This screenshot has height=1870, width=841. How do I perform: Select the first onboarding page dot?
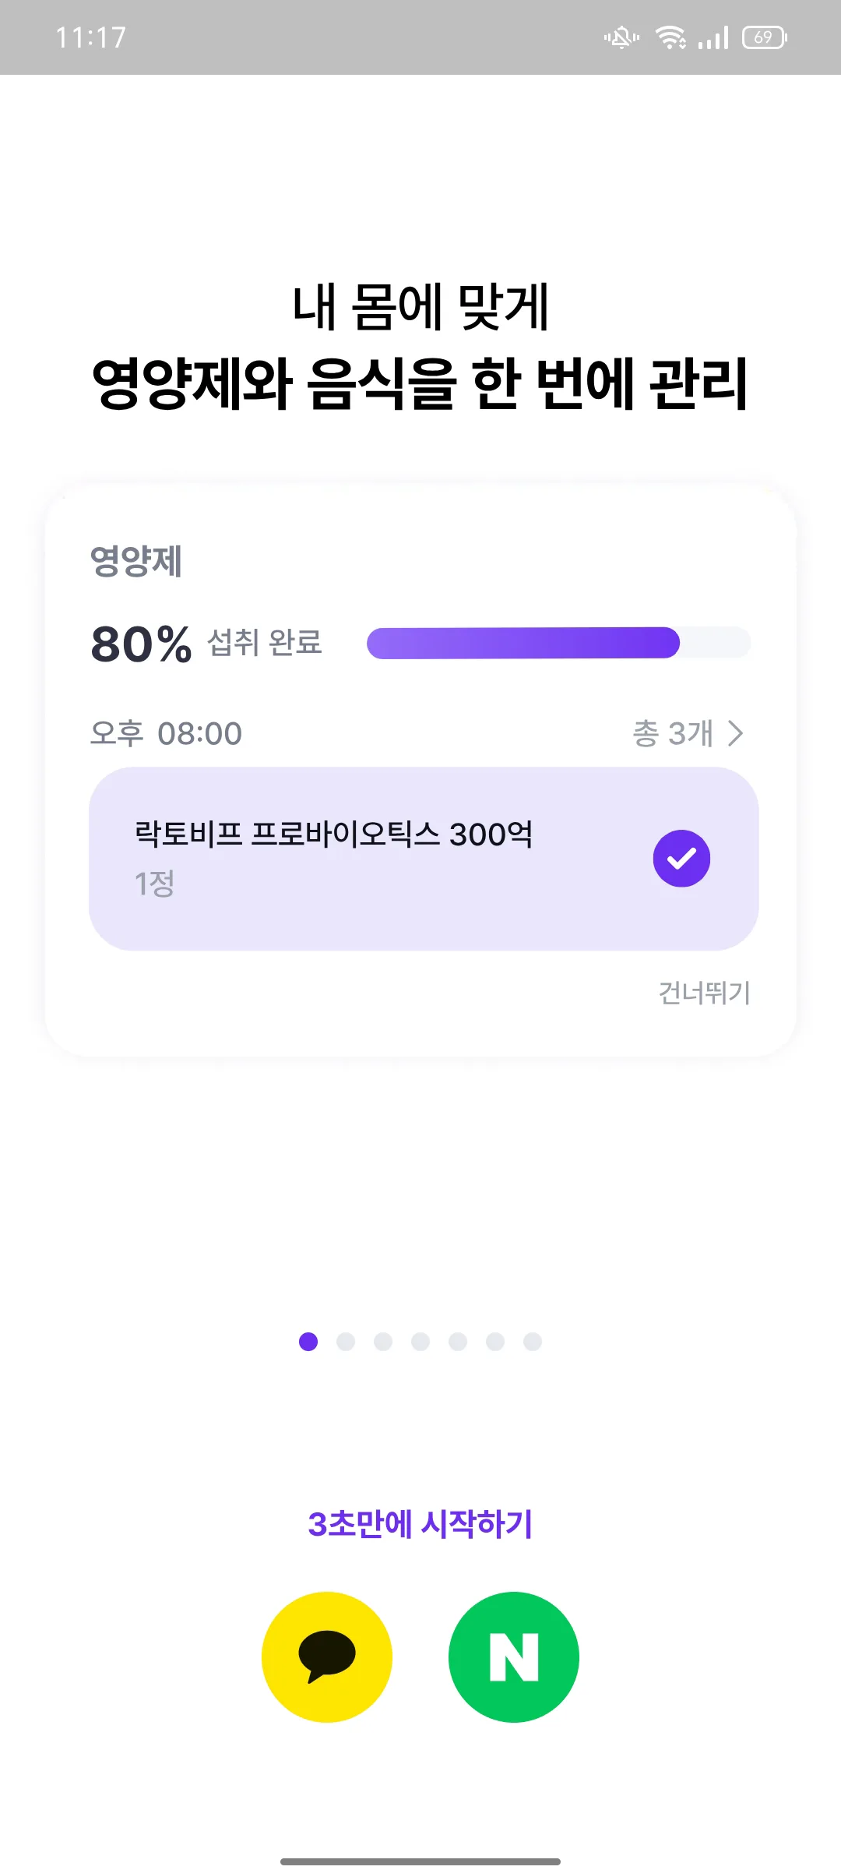[308, 1341]
